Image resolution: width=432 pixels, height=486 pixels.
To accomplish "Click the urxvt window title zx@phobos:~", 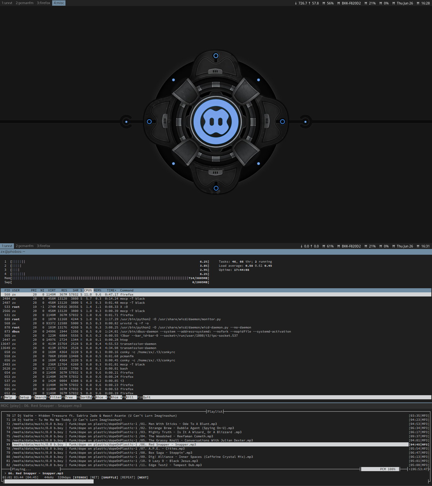I will (13, 252).
